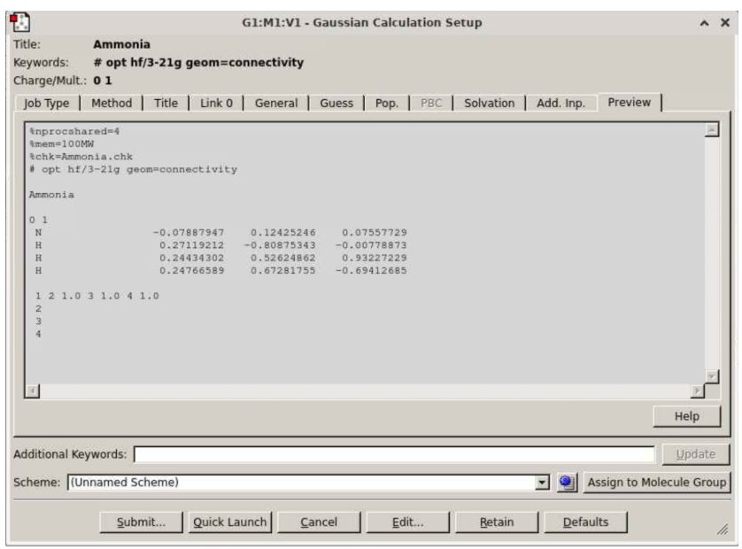Screen dimensions: 742x549
Task: Click the scroll left arrow under preview
Action: tap(32, 390)
